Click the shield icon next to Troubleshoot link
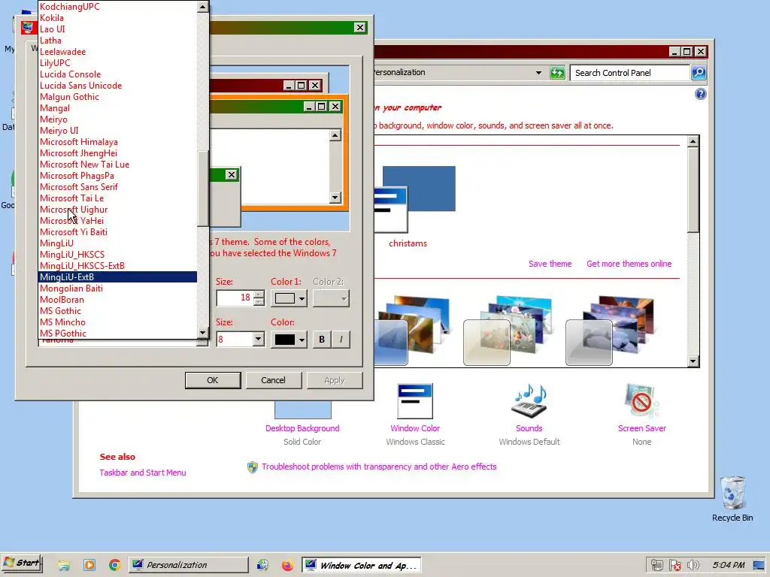This screenshot has height=577, width=770. (253, 467)
